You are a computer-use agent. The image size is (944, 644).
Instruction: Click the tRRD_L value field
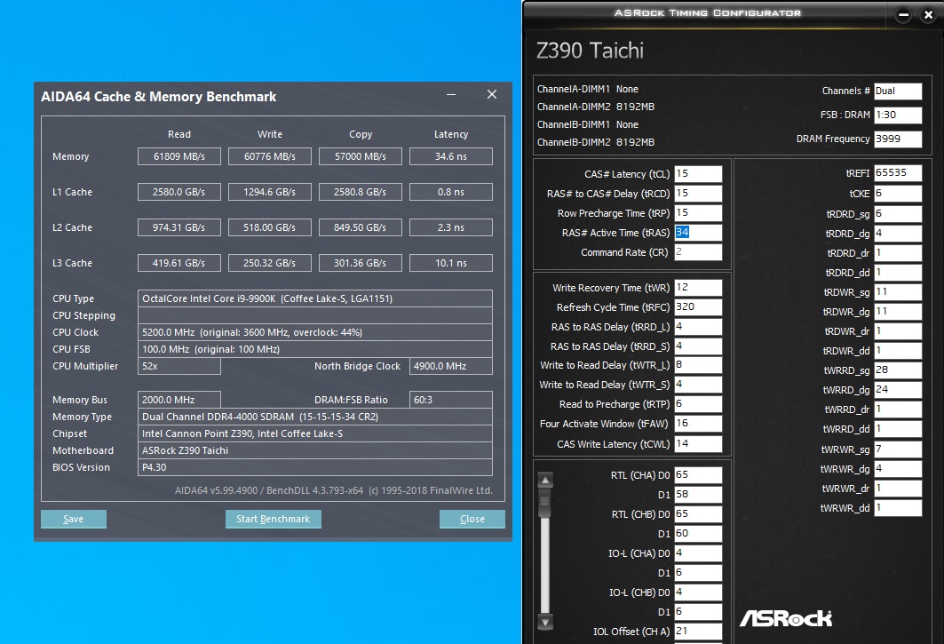point(698,327)
